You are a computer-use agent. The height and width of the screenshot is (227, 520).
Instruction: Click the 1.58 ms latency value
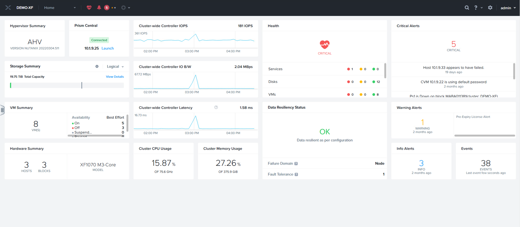[x=246, y=108]
